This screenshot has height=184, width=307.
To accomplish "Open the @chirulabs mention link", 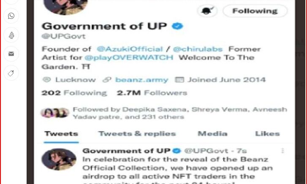I will (x=198, y=49).
